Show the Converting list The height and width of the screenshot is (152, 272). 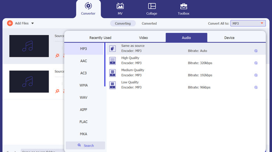[123, 24]
